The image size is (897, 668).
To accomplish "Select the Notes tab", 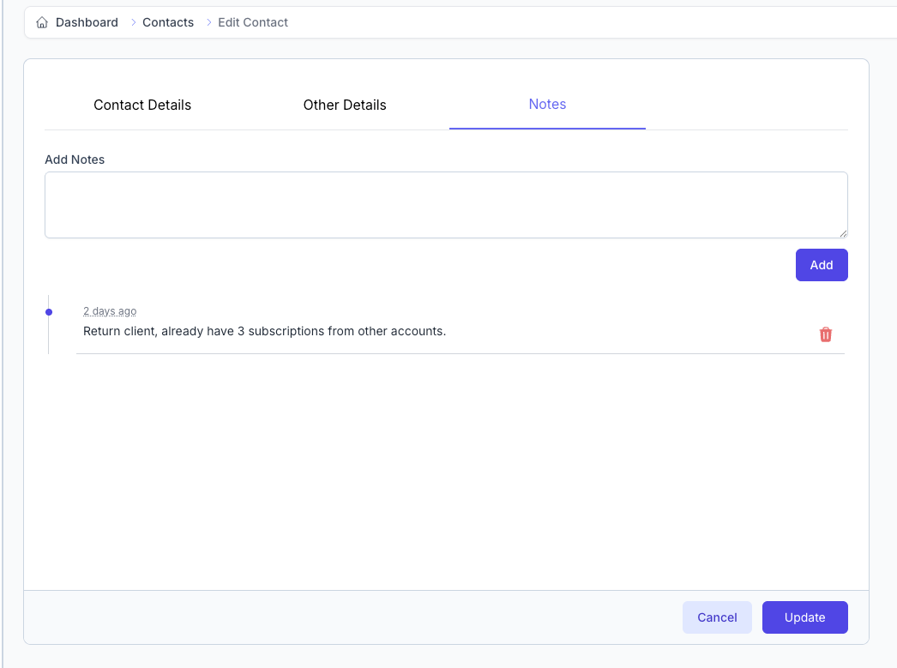I will [x=547, y=104].
